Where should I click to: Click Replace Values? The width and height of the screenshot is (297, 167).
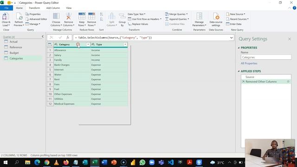coord(138,24)
